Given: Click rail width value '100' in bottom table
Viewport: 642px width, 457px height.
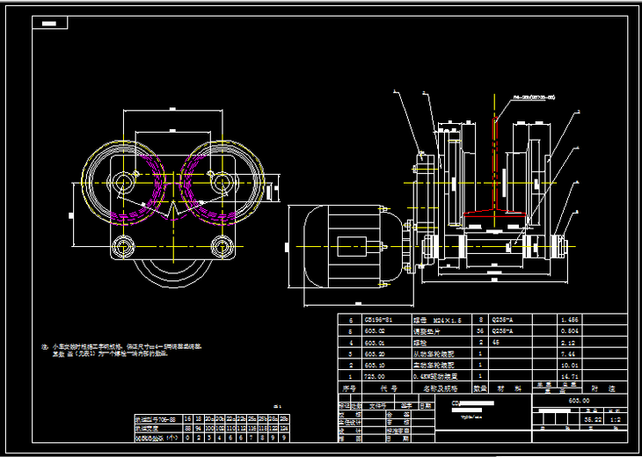Looking at the screenshot, I should click(x=208, y=428).
